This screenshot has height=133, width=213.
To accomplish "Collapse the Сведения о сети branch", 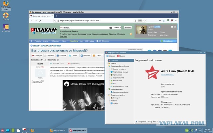I will pyautogui.click(x=107, y=89).
